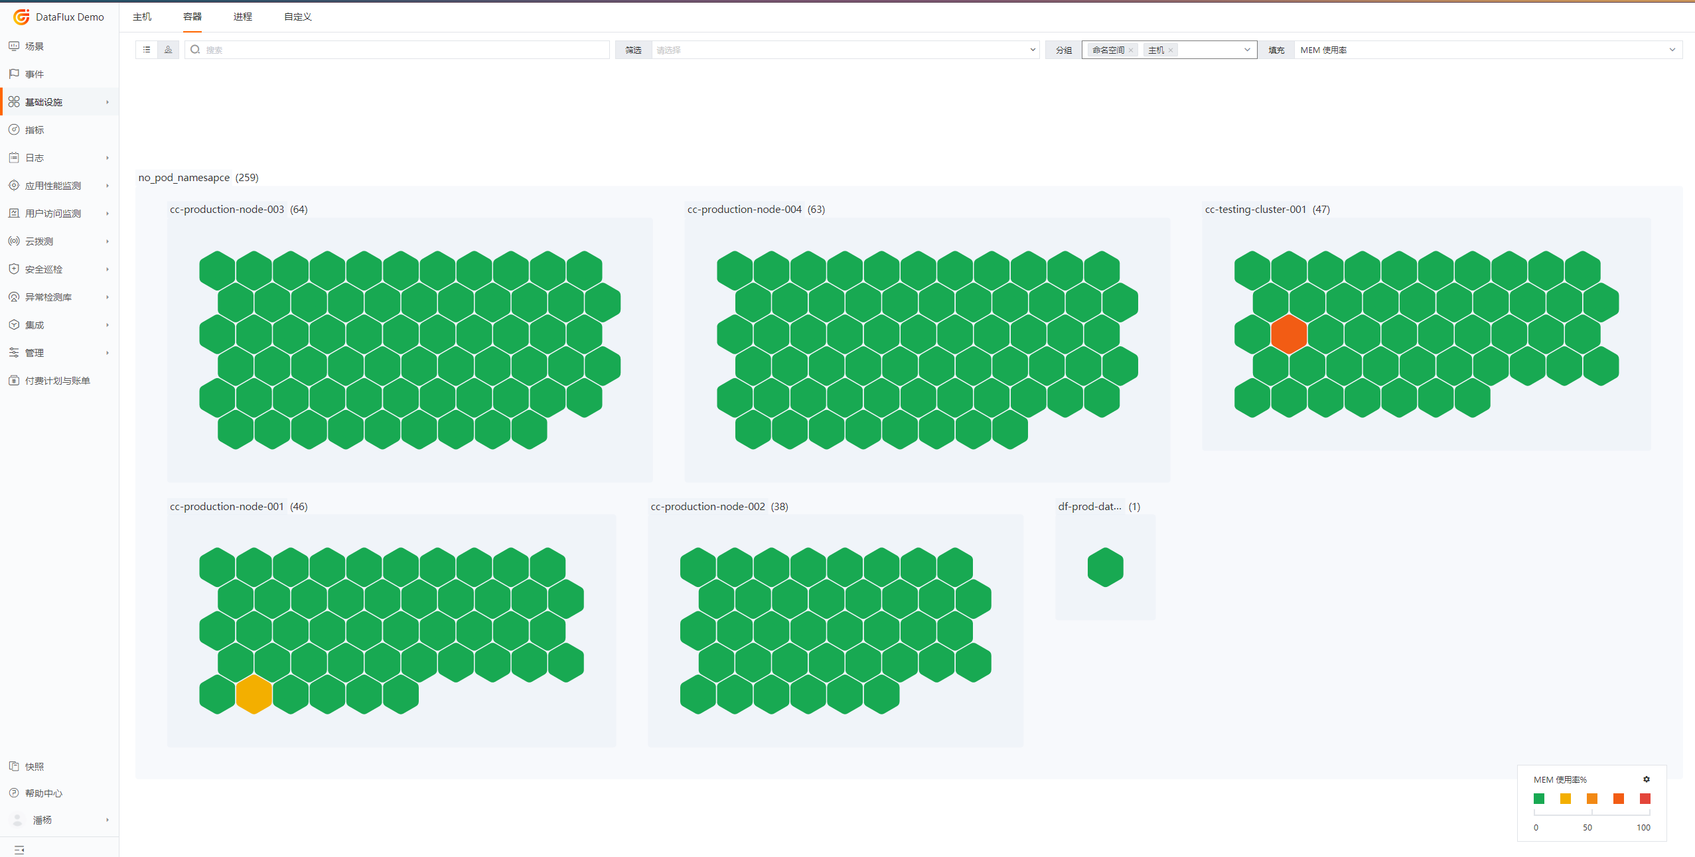The image size is (1695, 857).
Task: Open 付费计划与账单 page
Action: [57, 380]
